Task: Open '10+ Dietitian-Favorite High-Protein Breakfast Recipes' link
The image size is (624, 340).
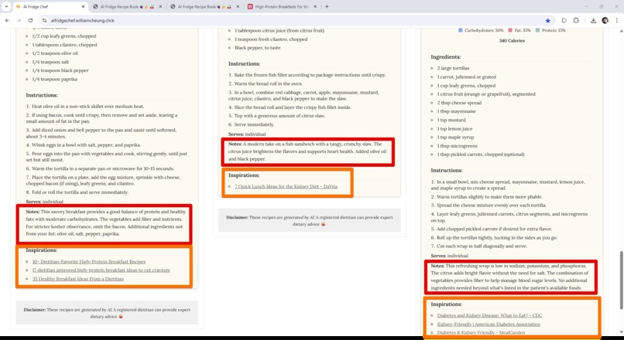Action: [x=89, y=262]
